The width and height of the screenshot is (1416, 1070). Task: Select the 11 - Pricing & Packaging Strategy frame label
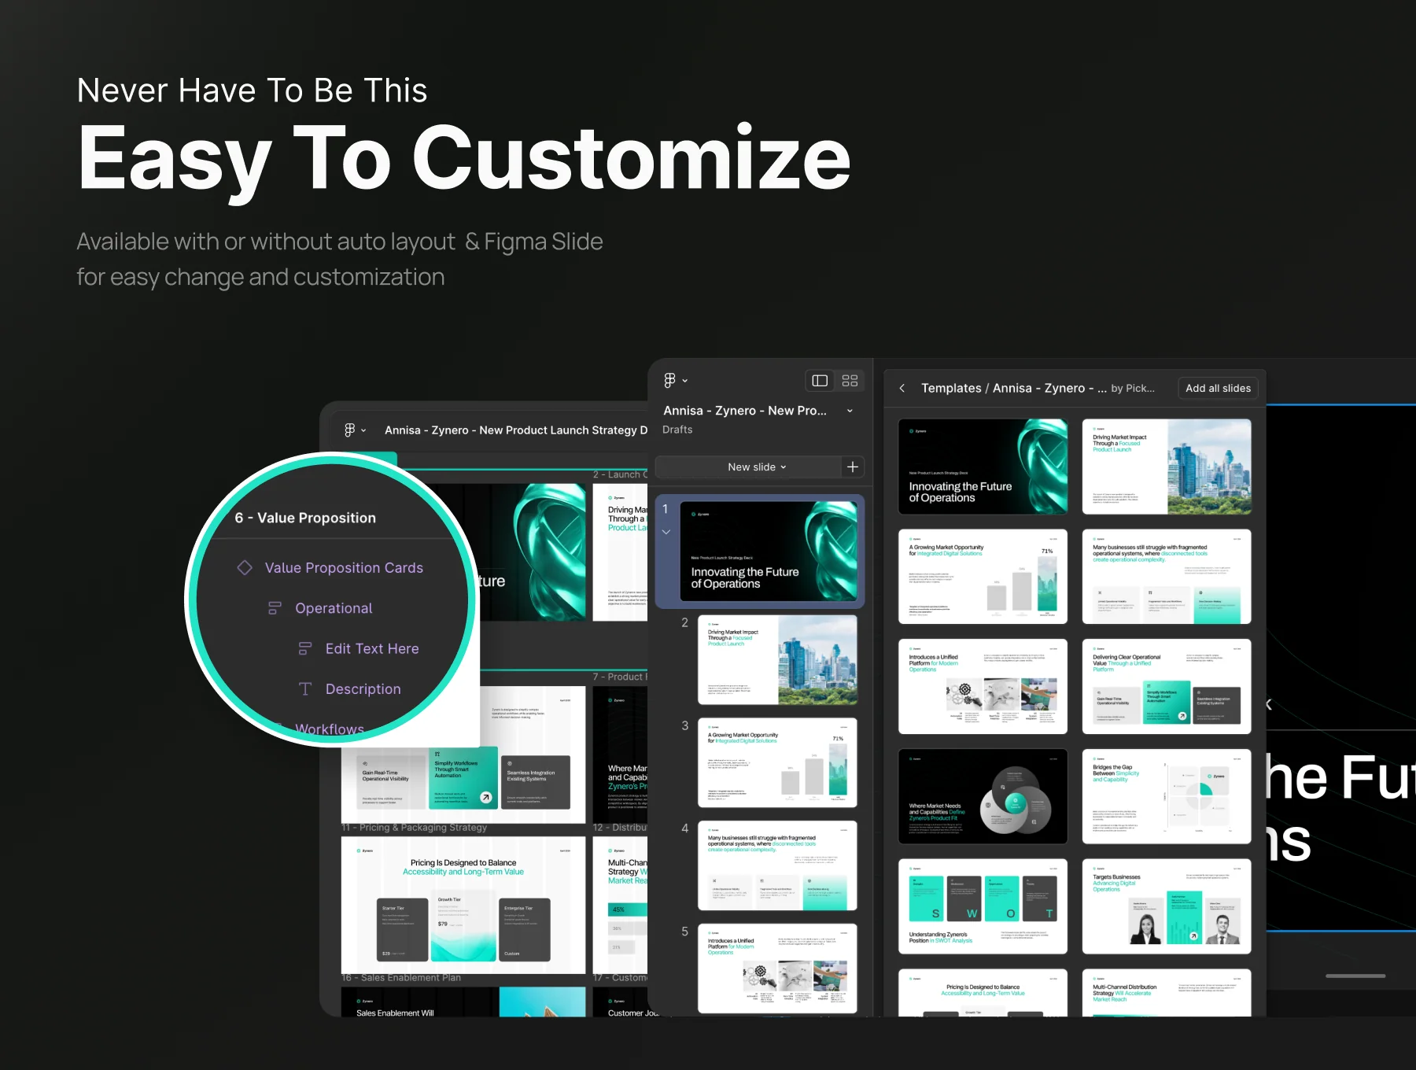[x=415, y=828]
